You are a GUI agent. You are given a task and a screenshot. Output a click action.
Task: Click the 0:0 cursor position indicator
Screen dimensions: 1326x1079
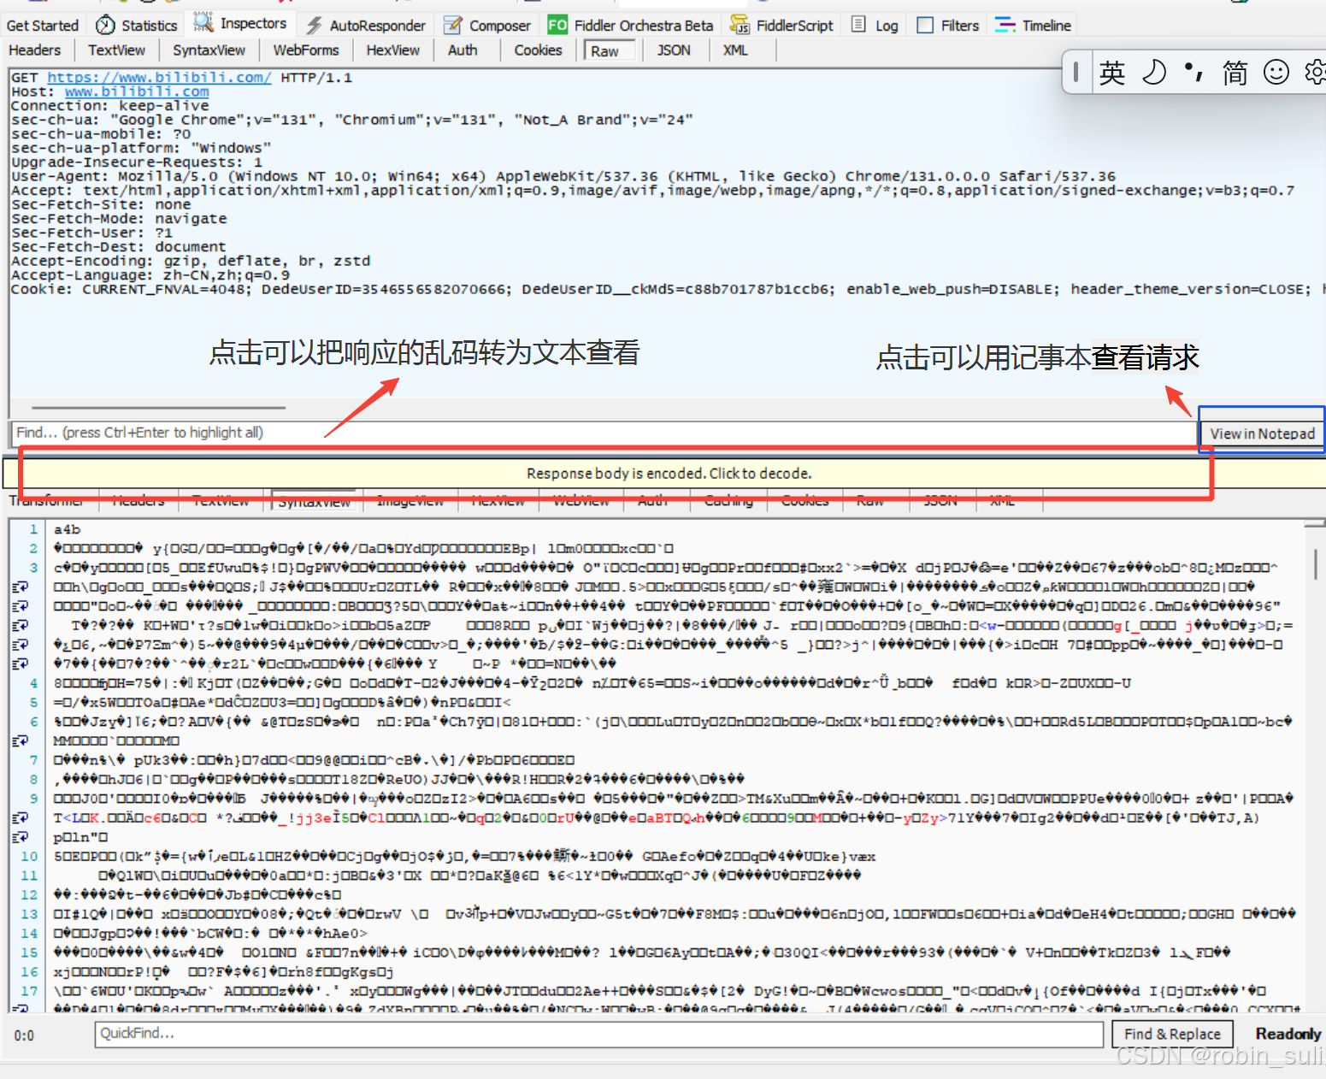24,1035
